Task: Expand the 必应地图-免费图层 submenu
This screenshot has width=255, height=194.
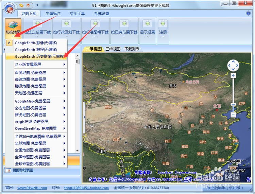Action: click(x=36, y=108)
